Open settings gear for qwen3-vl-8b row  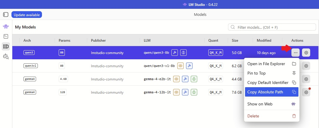306,66
